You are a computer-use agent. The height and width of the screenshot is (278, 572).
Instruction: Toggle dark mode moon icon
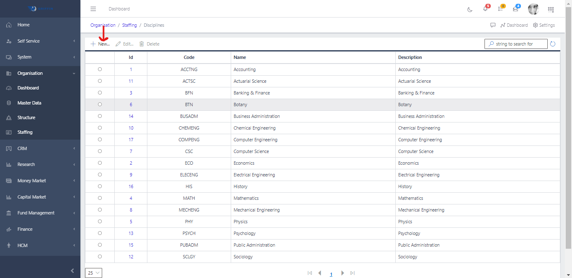point(470,9)
